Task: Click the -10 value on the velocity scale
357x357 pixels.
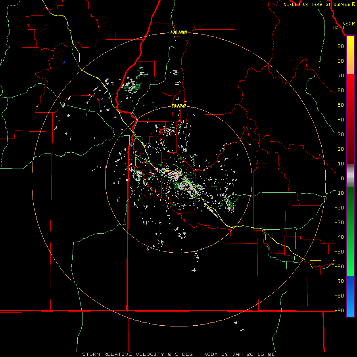Action: tap(339, 193)
